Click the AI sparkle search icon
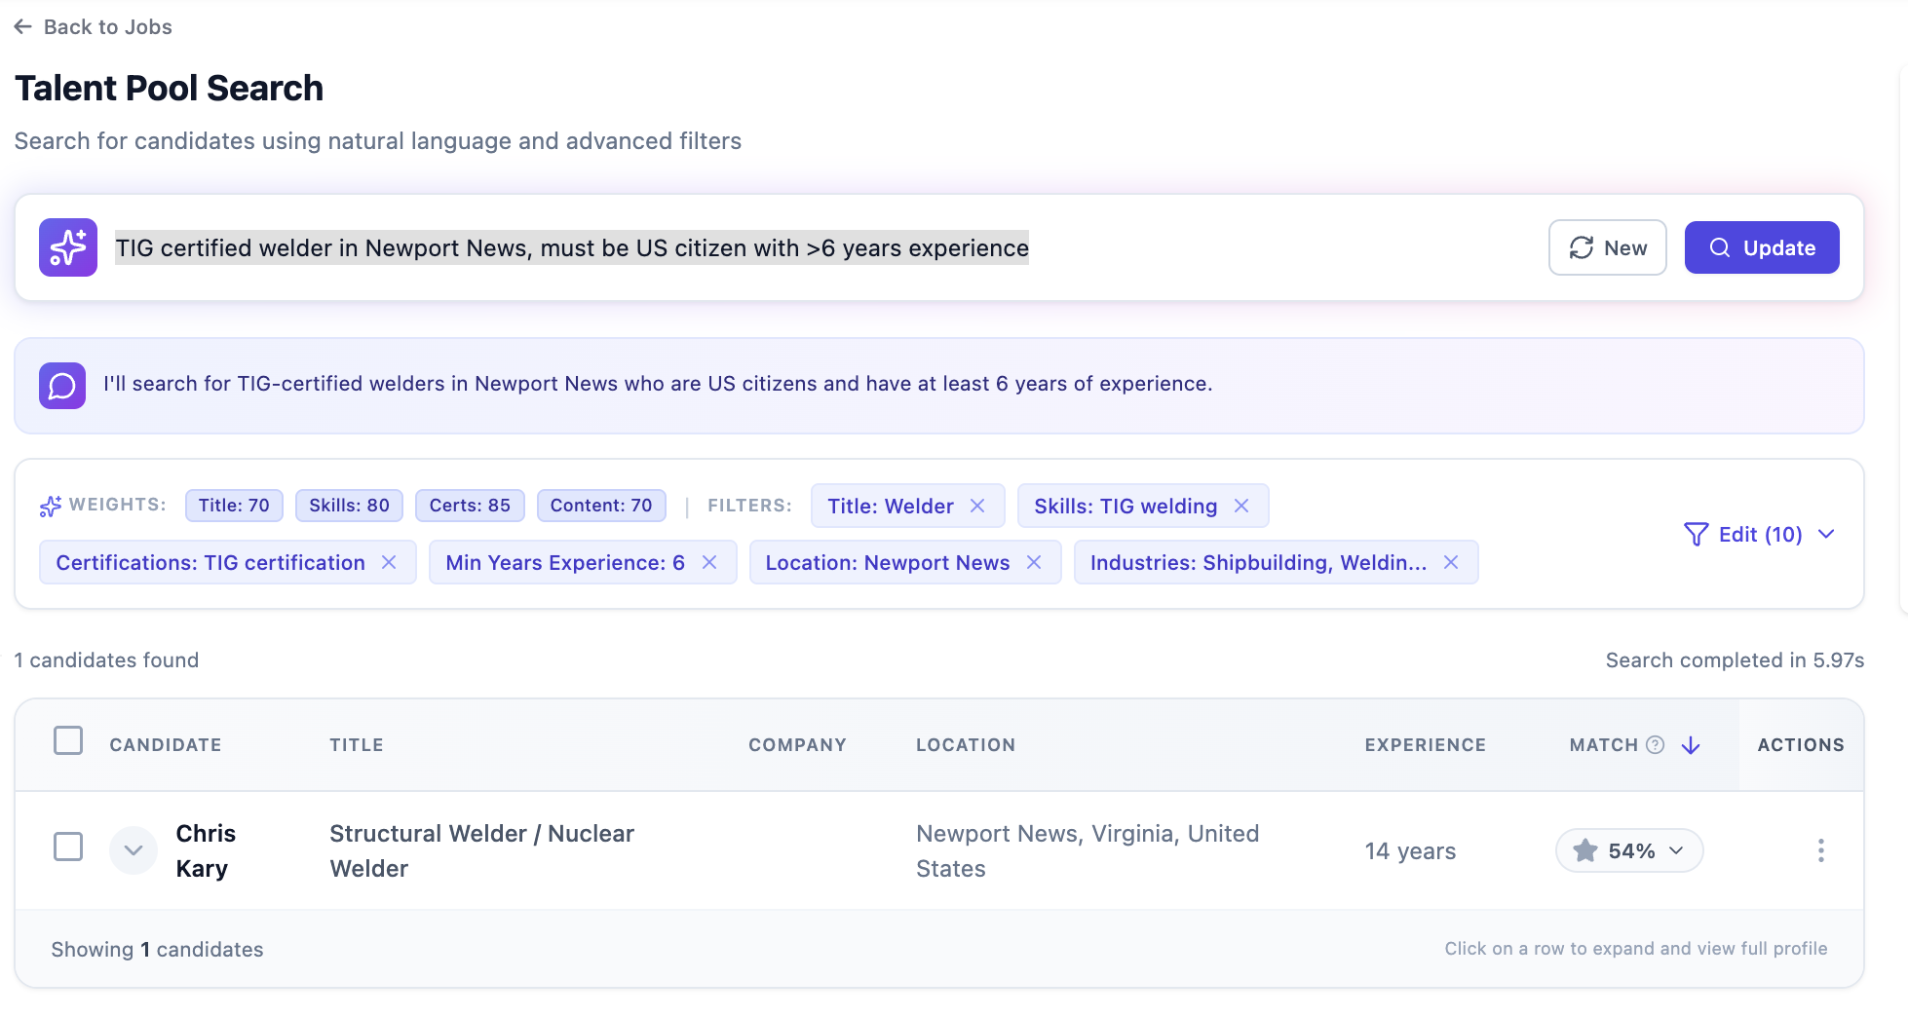This screenshot has height=1017, width=1908. [x=68, y=247]
